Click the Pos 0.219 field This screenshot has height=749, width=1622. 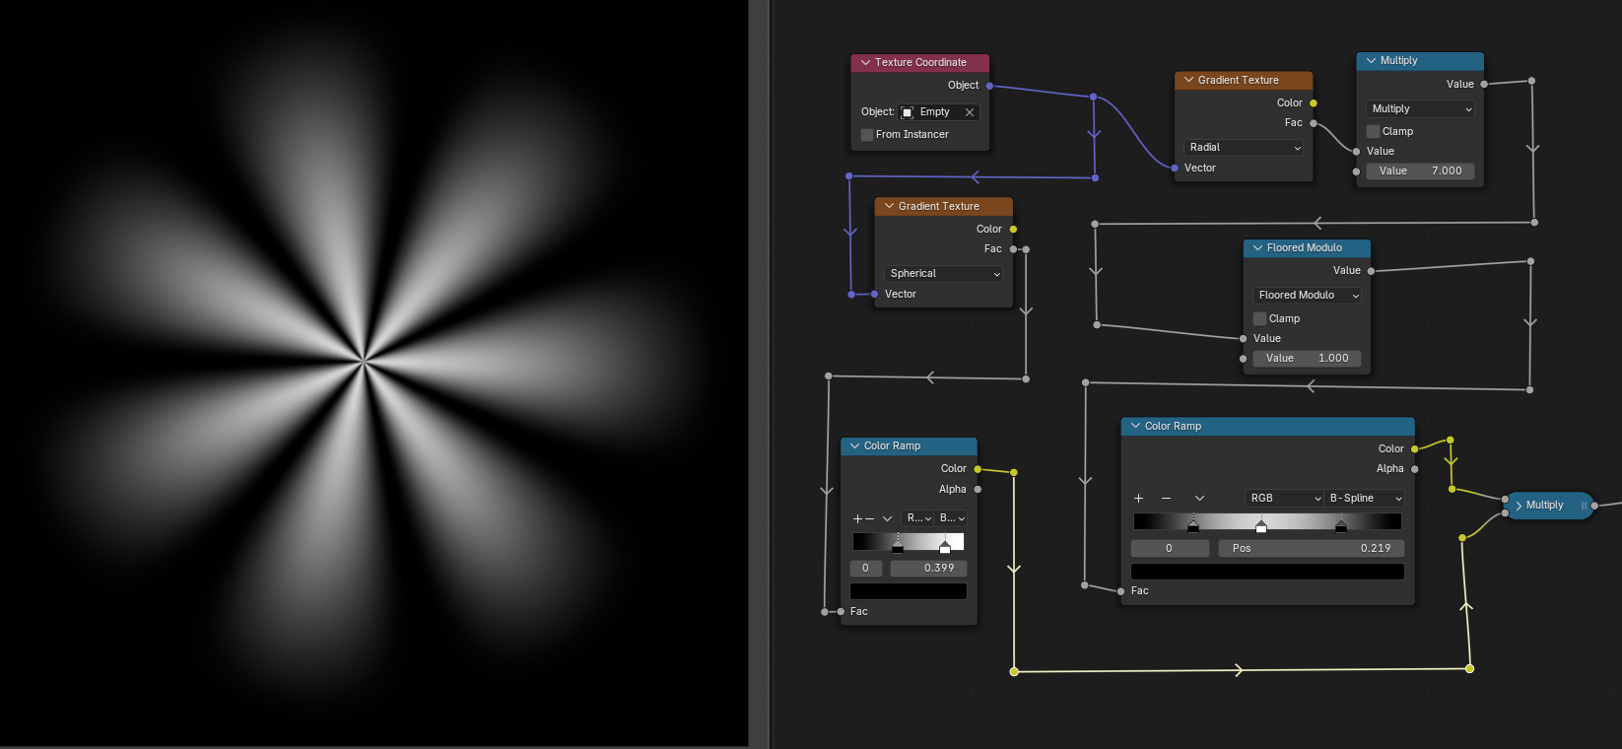1311,549
